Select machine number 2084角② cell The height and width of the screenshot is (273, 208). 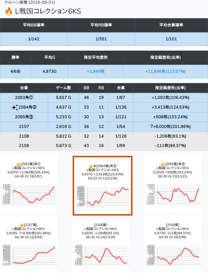24,107
